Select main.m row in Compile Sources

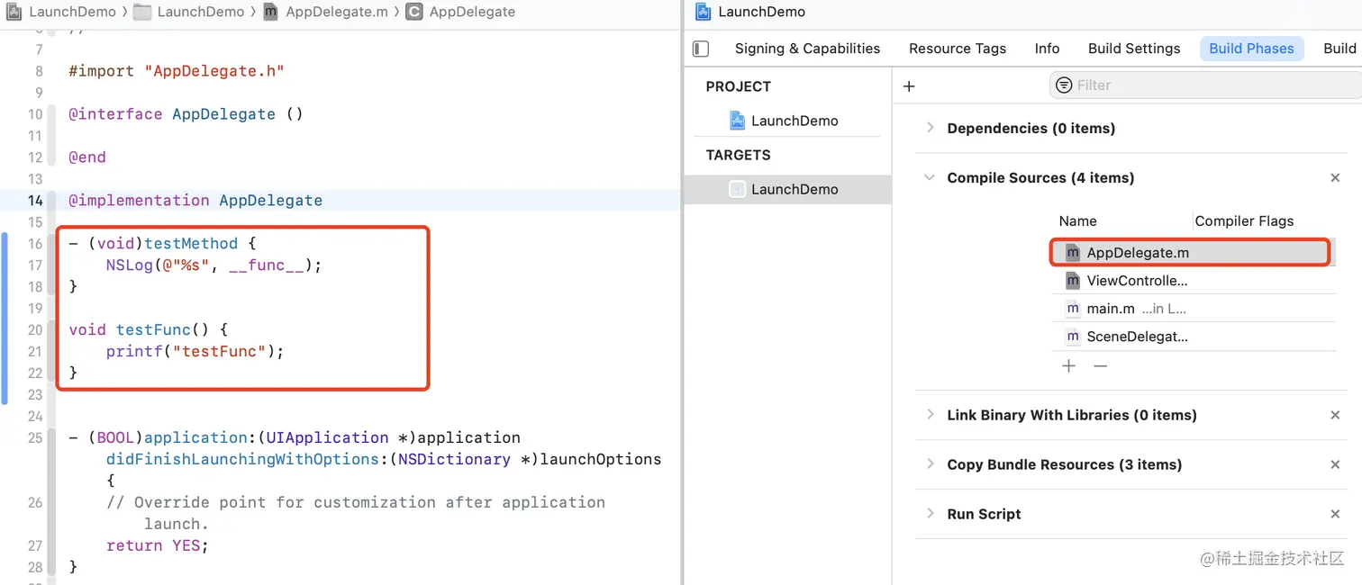[x=1193, y=309]
